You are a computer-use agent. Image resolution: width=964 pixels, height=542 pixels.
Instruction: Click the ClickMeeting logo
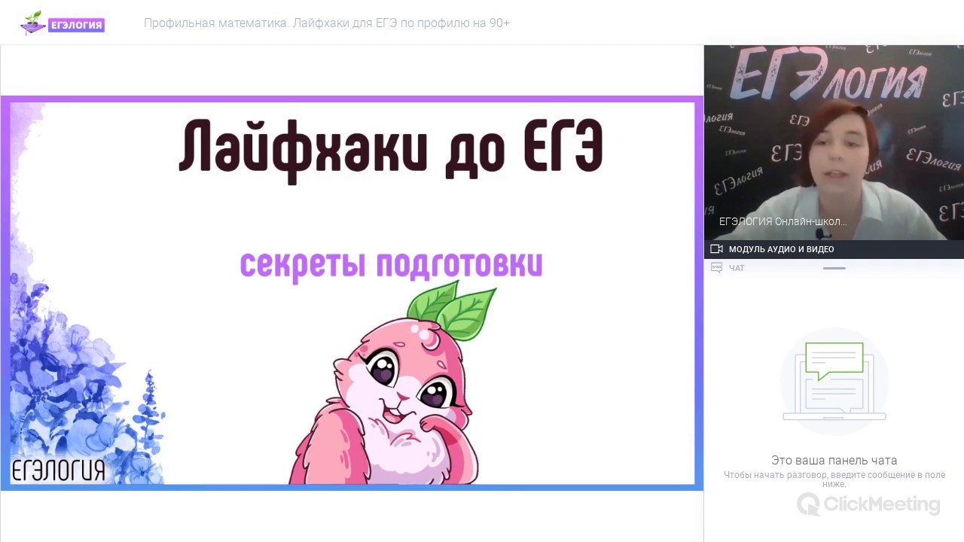[x=868, y=504]
